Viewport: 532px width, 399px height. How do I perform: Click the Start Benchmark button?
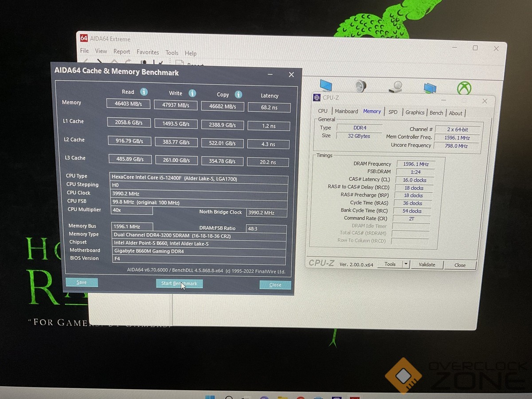coord(179,284)
